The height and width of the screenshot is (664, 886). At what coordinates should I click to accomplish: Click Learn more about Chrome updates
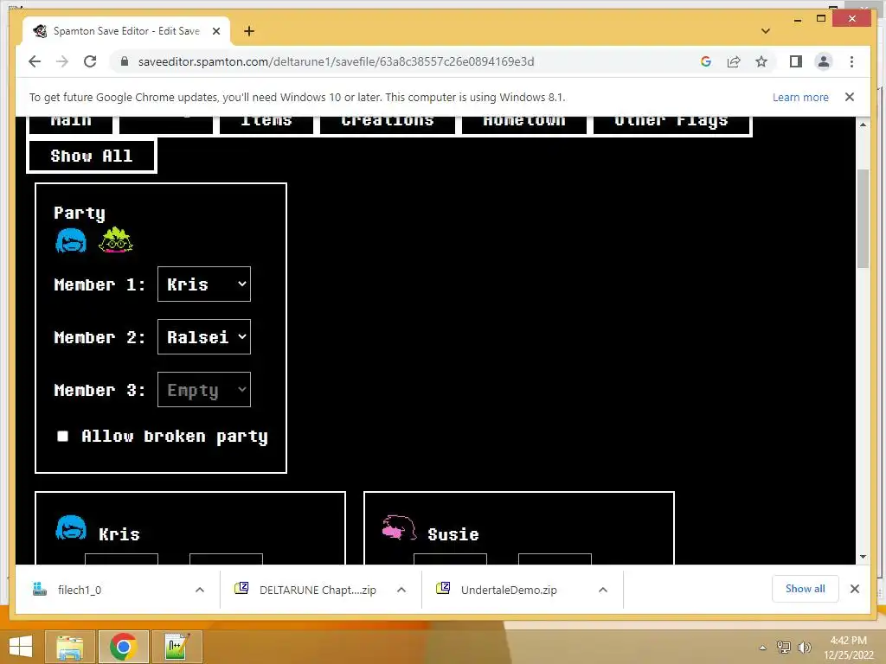pos(800,97)
